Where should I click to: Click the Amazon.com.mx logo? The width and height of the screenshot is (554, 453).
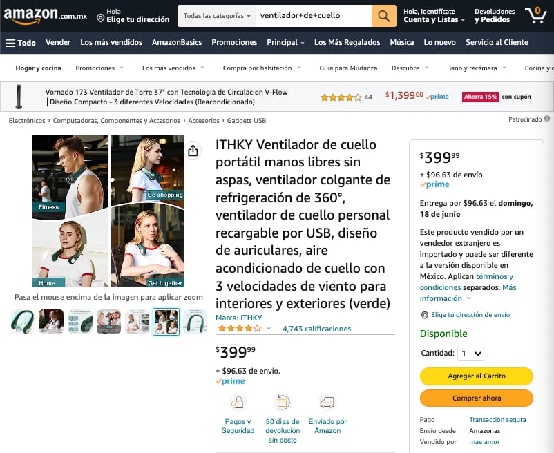point(45,16)
